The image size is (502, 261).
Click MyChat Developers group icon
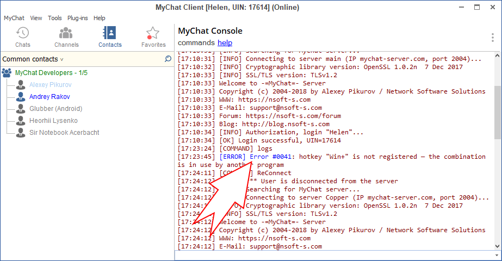pyautogui.click(x=7, y=73)
